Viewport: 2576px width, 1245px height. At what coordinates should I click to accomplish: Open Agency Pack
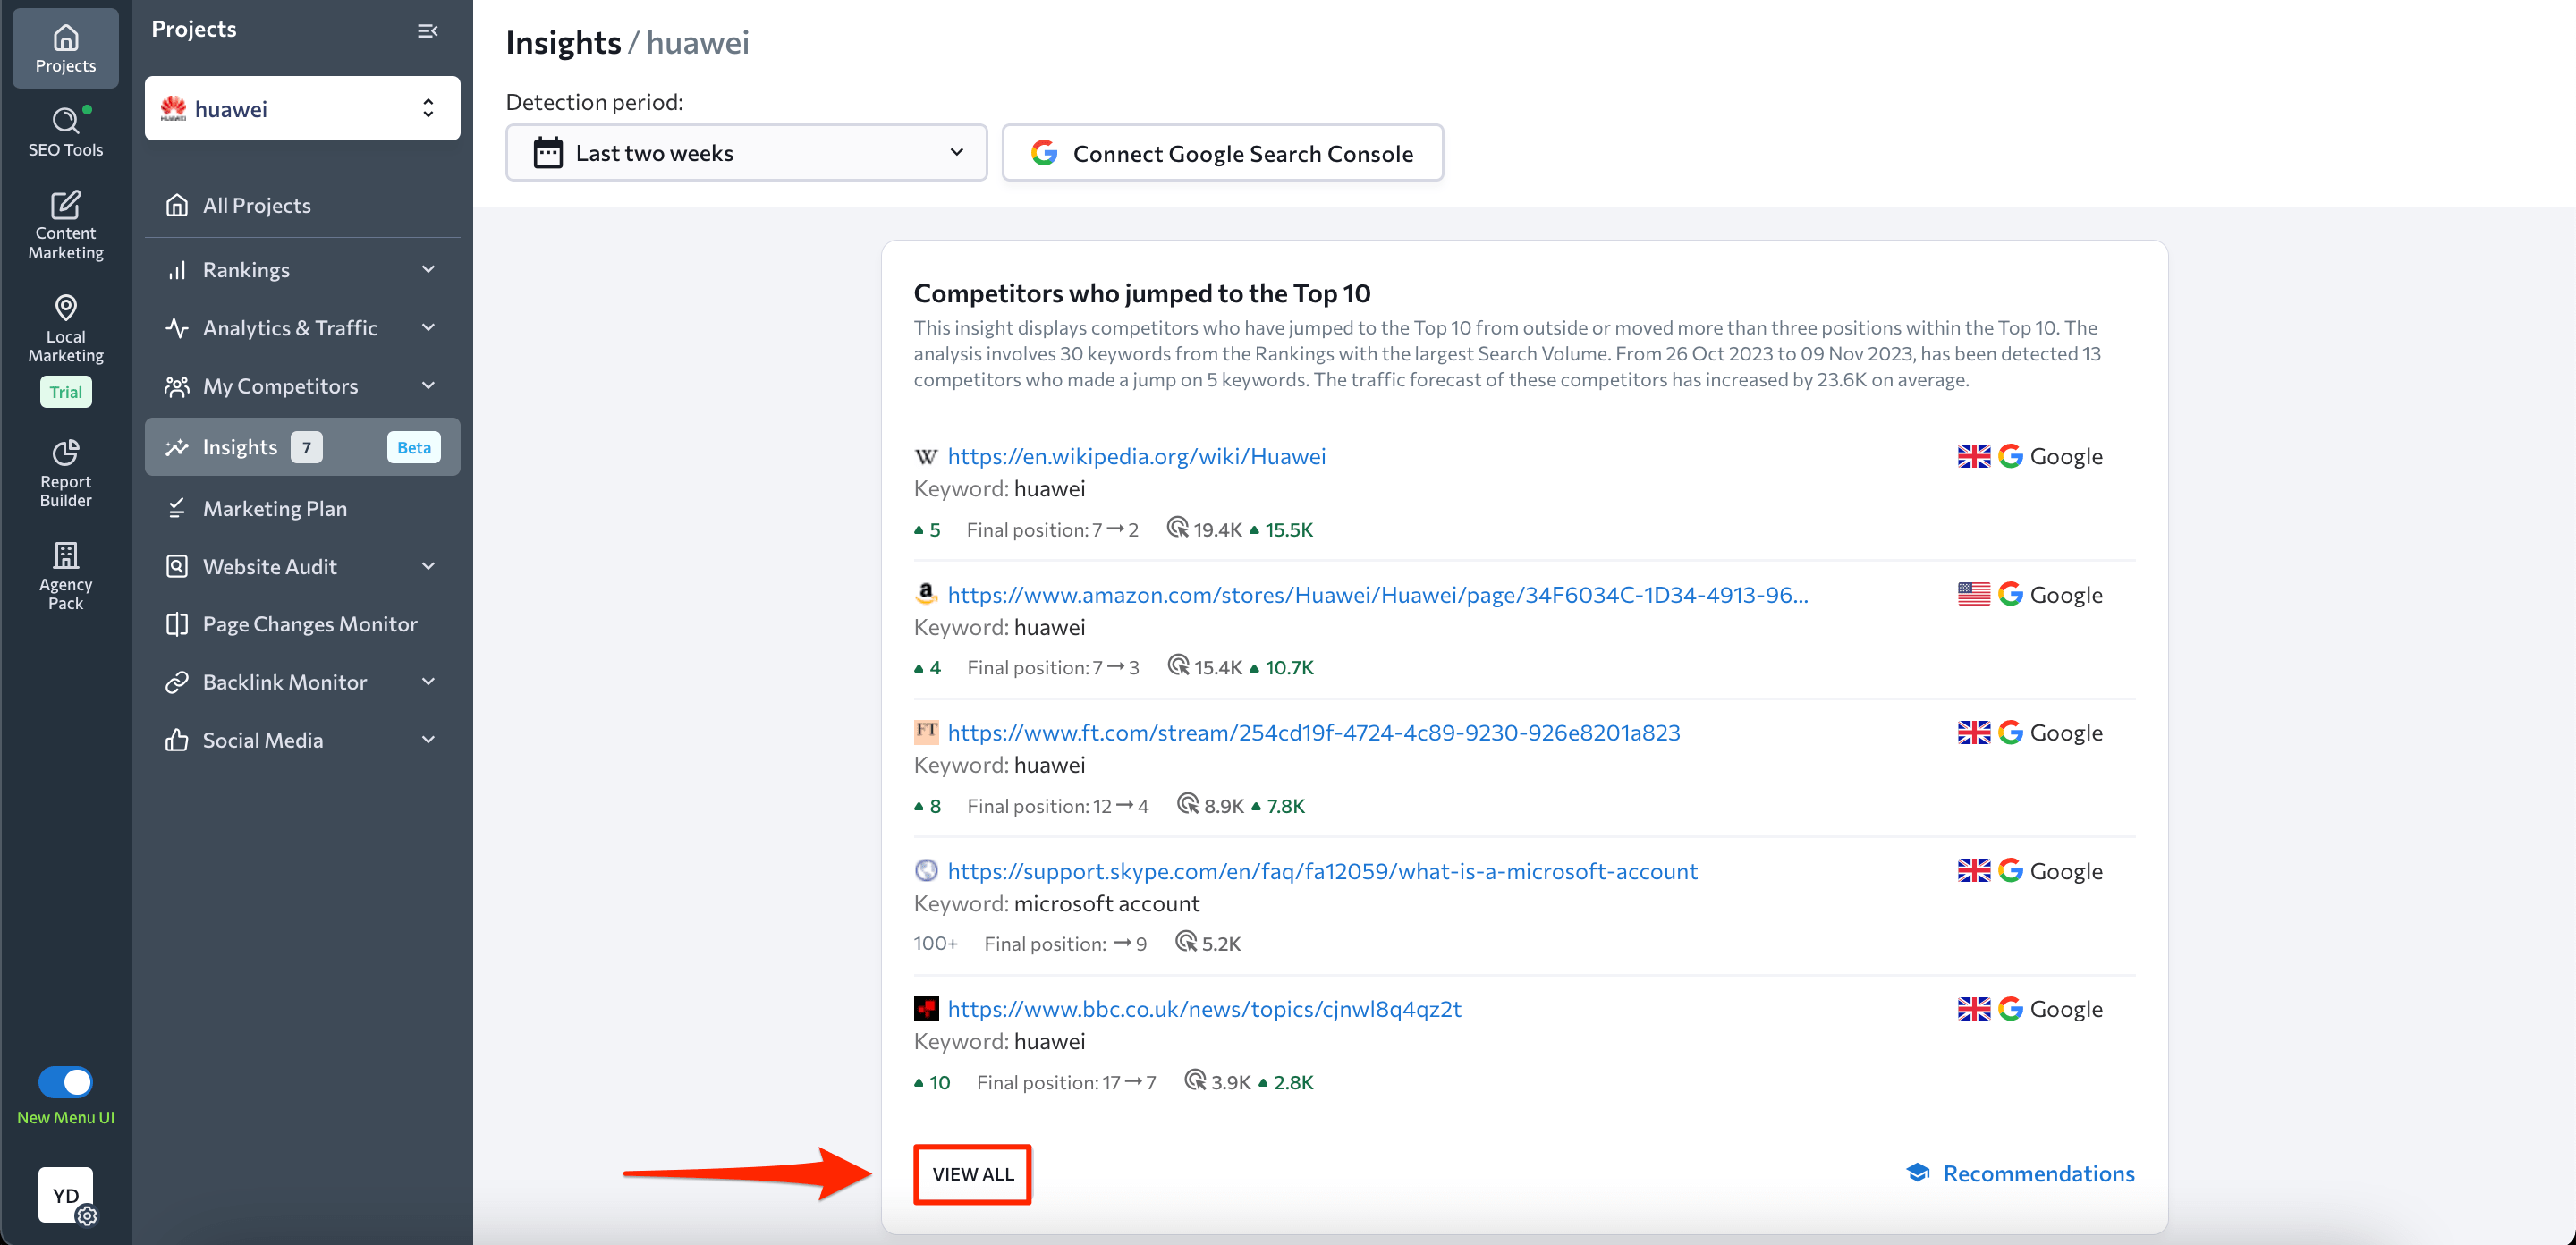tap(65, 576)
